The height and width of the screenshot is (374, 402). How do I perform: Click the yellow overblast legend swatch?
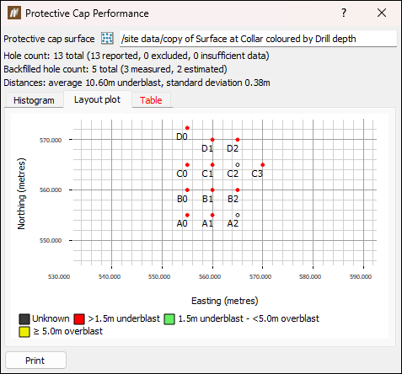coord(24,332)
